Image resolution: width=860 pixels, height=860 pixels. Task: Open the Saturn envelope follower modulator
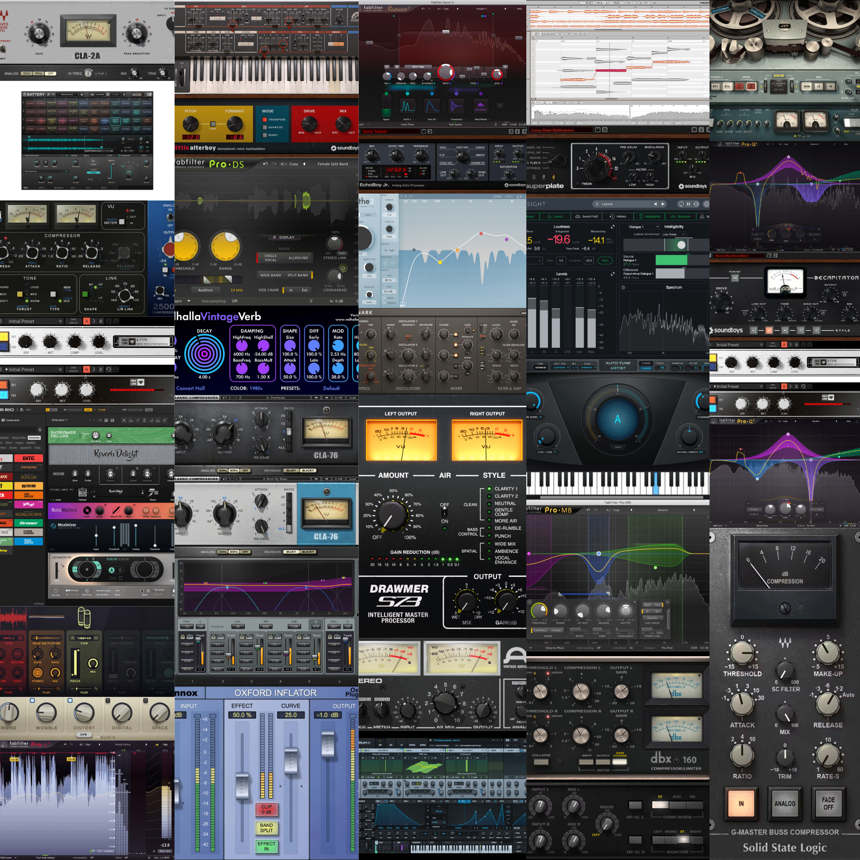pos(432,106)
